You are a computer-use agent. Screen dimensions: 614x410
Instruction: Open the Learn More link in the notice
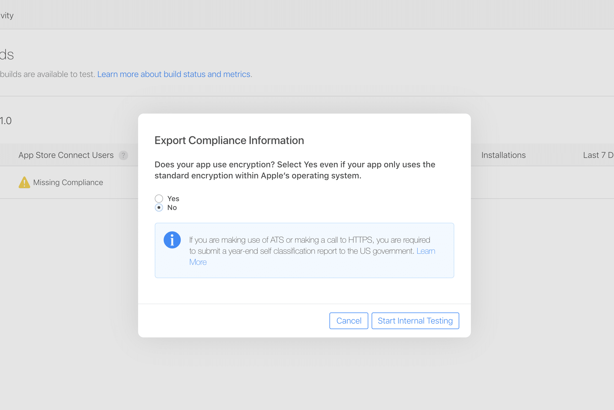point(426,251)
